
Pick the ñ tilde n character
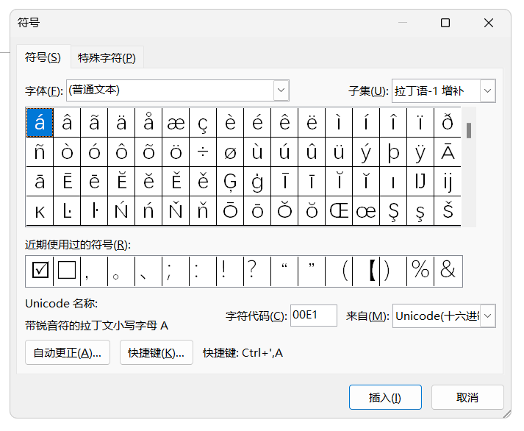(x=40, y=152)
